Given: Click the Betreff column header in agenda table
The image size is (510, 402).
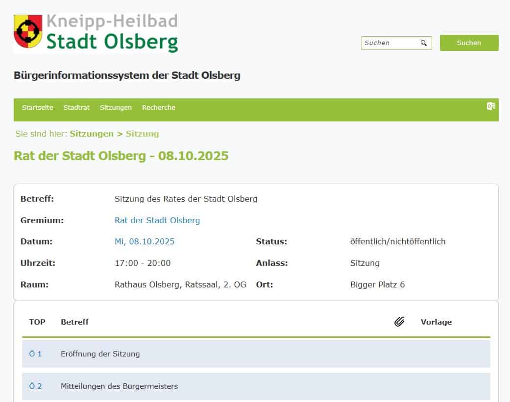Looking at the screenshot, I should (x=74, y=322).
